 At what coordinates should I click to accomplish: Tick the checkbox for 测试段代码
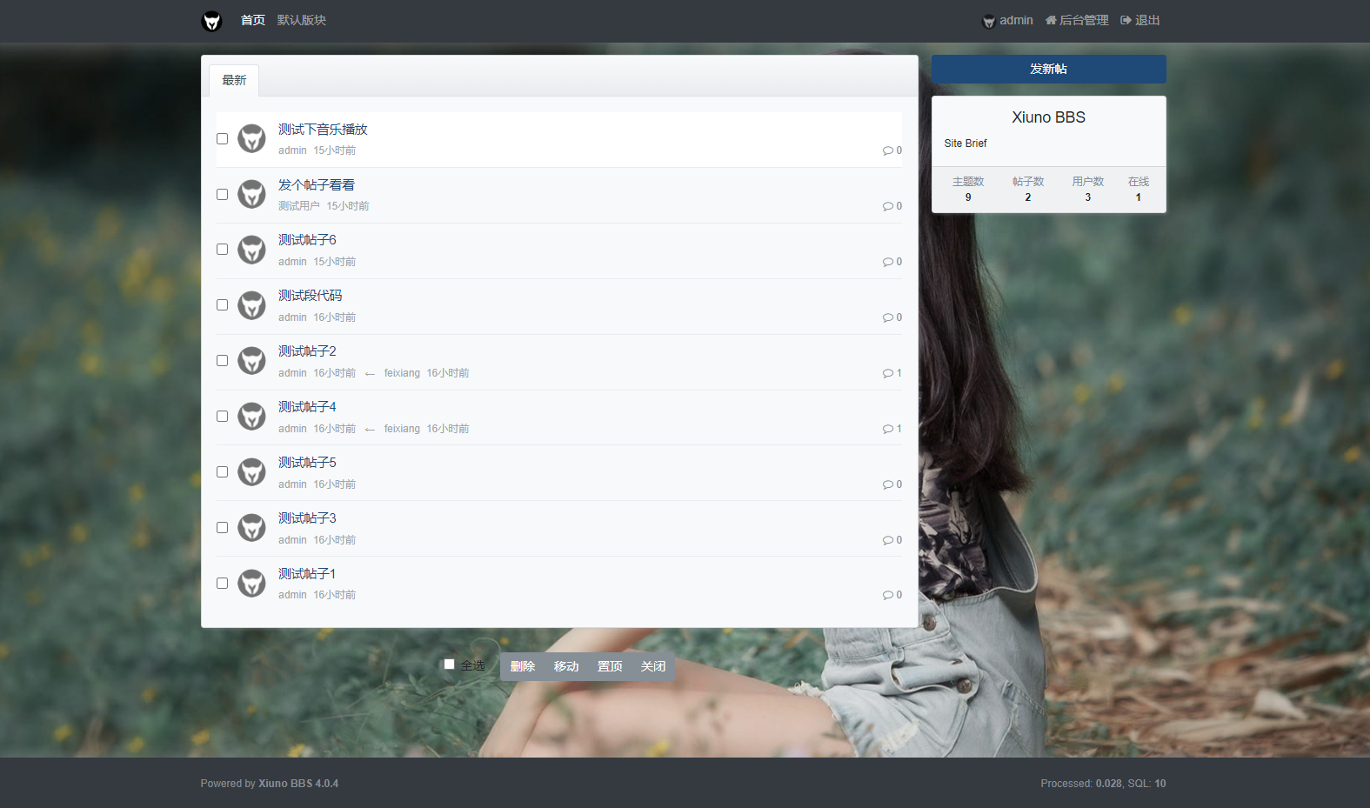[x=222, y=304]
